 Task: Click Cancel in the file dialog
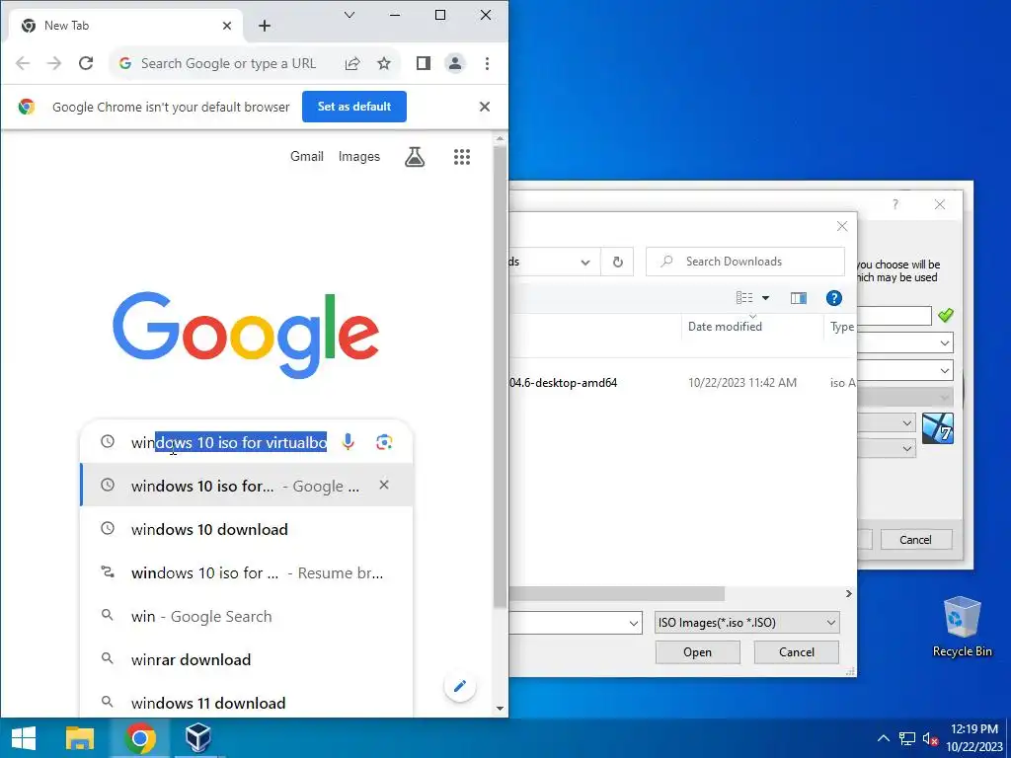pos(797,652)
